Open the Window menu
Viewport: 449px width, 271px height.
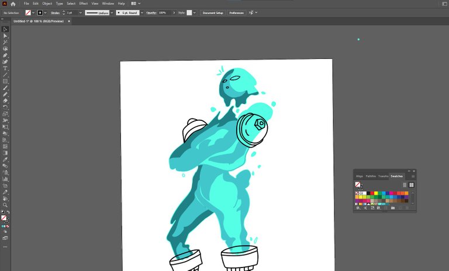tap(108, 4)
